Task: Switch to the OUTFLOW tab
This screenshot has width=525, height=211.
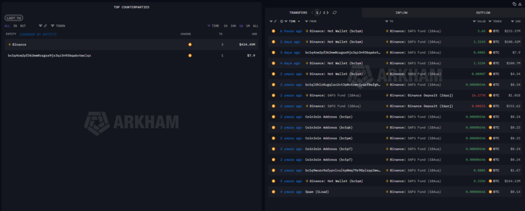Action: point(482,12)
